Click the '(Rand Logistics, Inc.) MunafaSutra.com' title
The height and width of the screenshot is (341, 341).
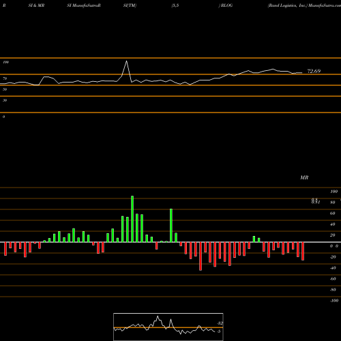[x=304, y=5]
